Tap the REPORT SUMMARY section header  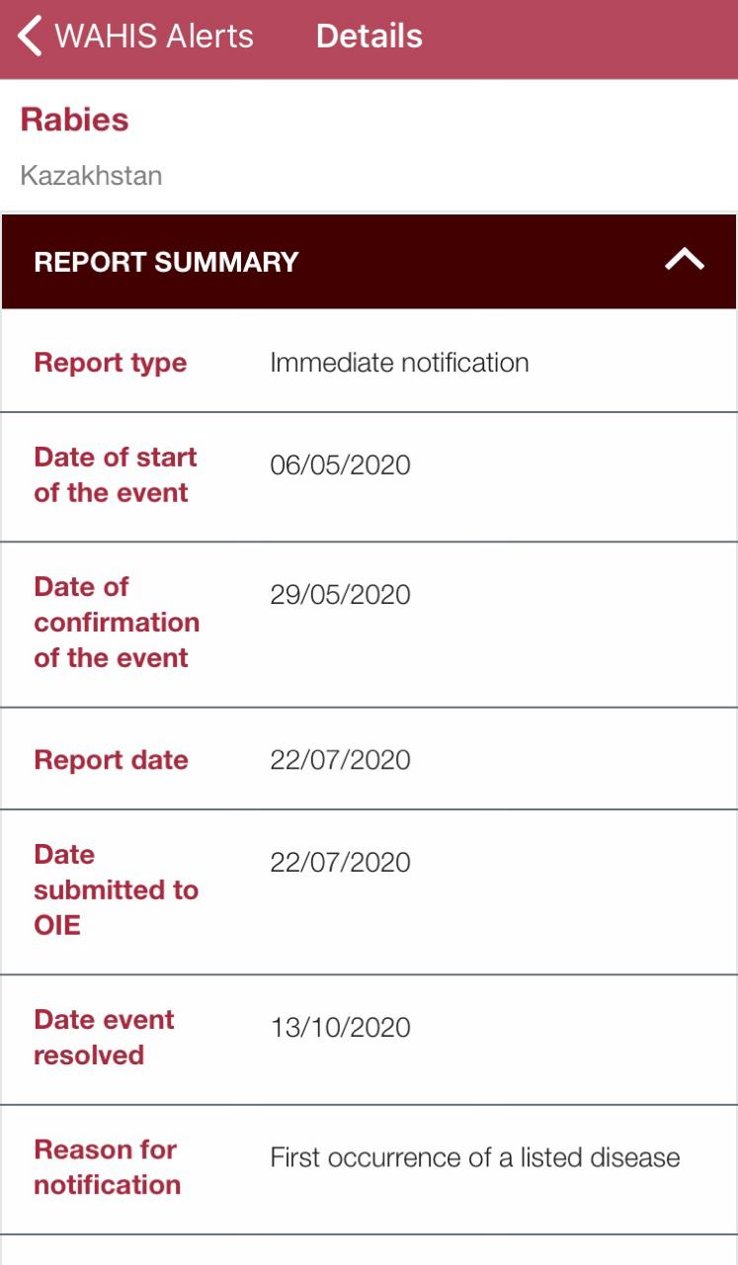coord(166,262)
